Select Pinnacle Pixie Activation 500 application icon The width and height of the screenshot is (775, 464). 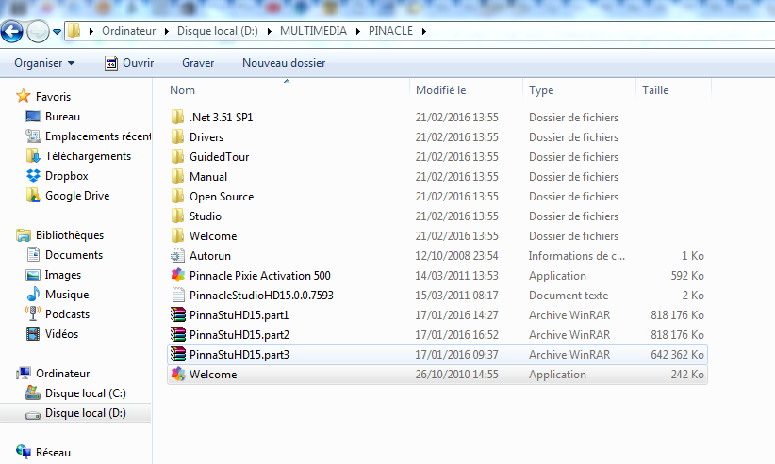[178, 275]
